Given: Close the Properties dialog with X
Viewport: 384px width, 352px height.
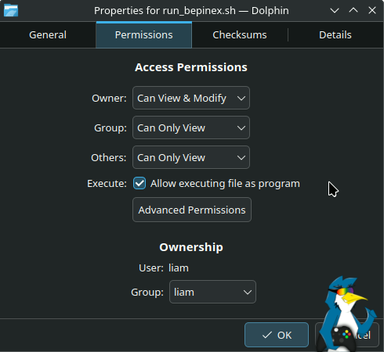Looking at the screenshot, I should click(x=372, y=10).
